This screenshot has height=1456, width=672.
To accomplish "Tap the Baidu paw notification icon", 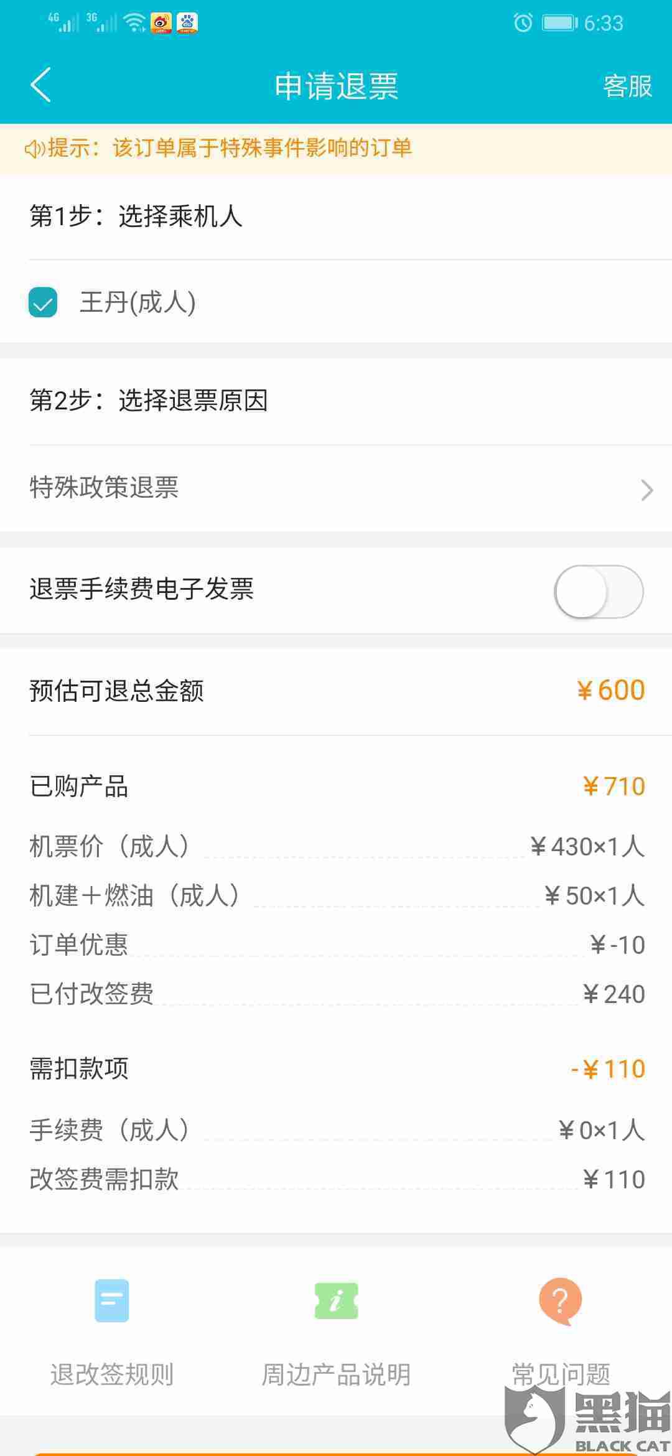I will click(x=187, y=23).
